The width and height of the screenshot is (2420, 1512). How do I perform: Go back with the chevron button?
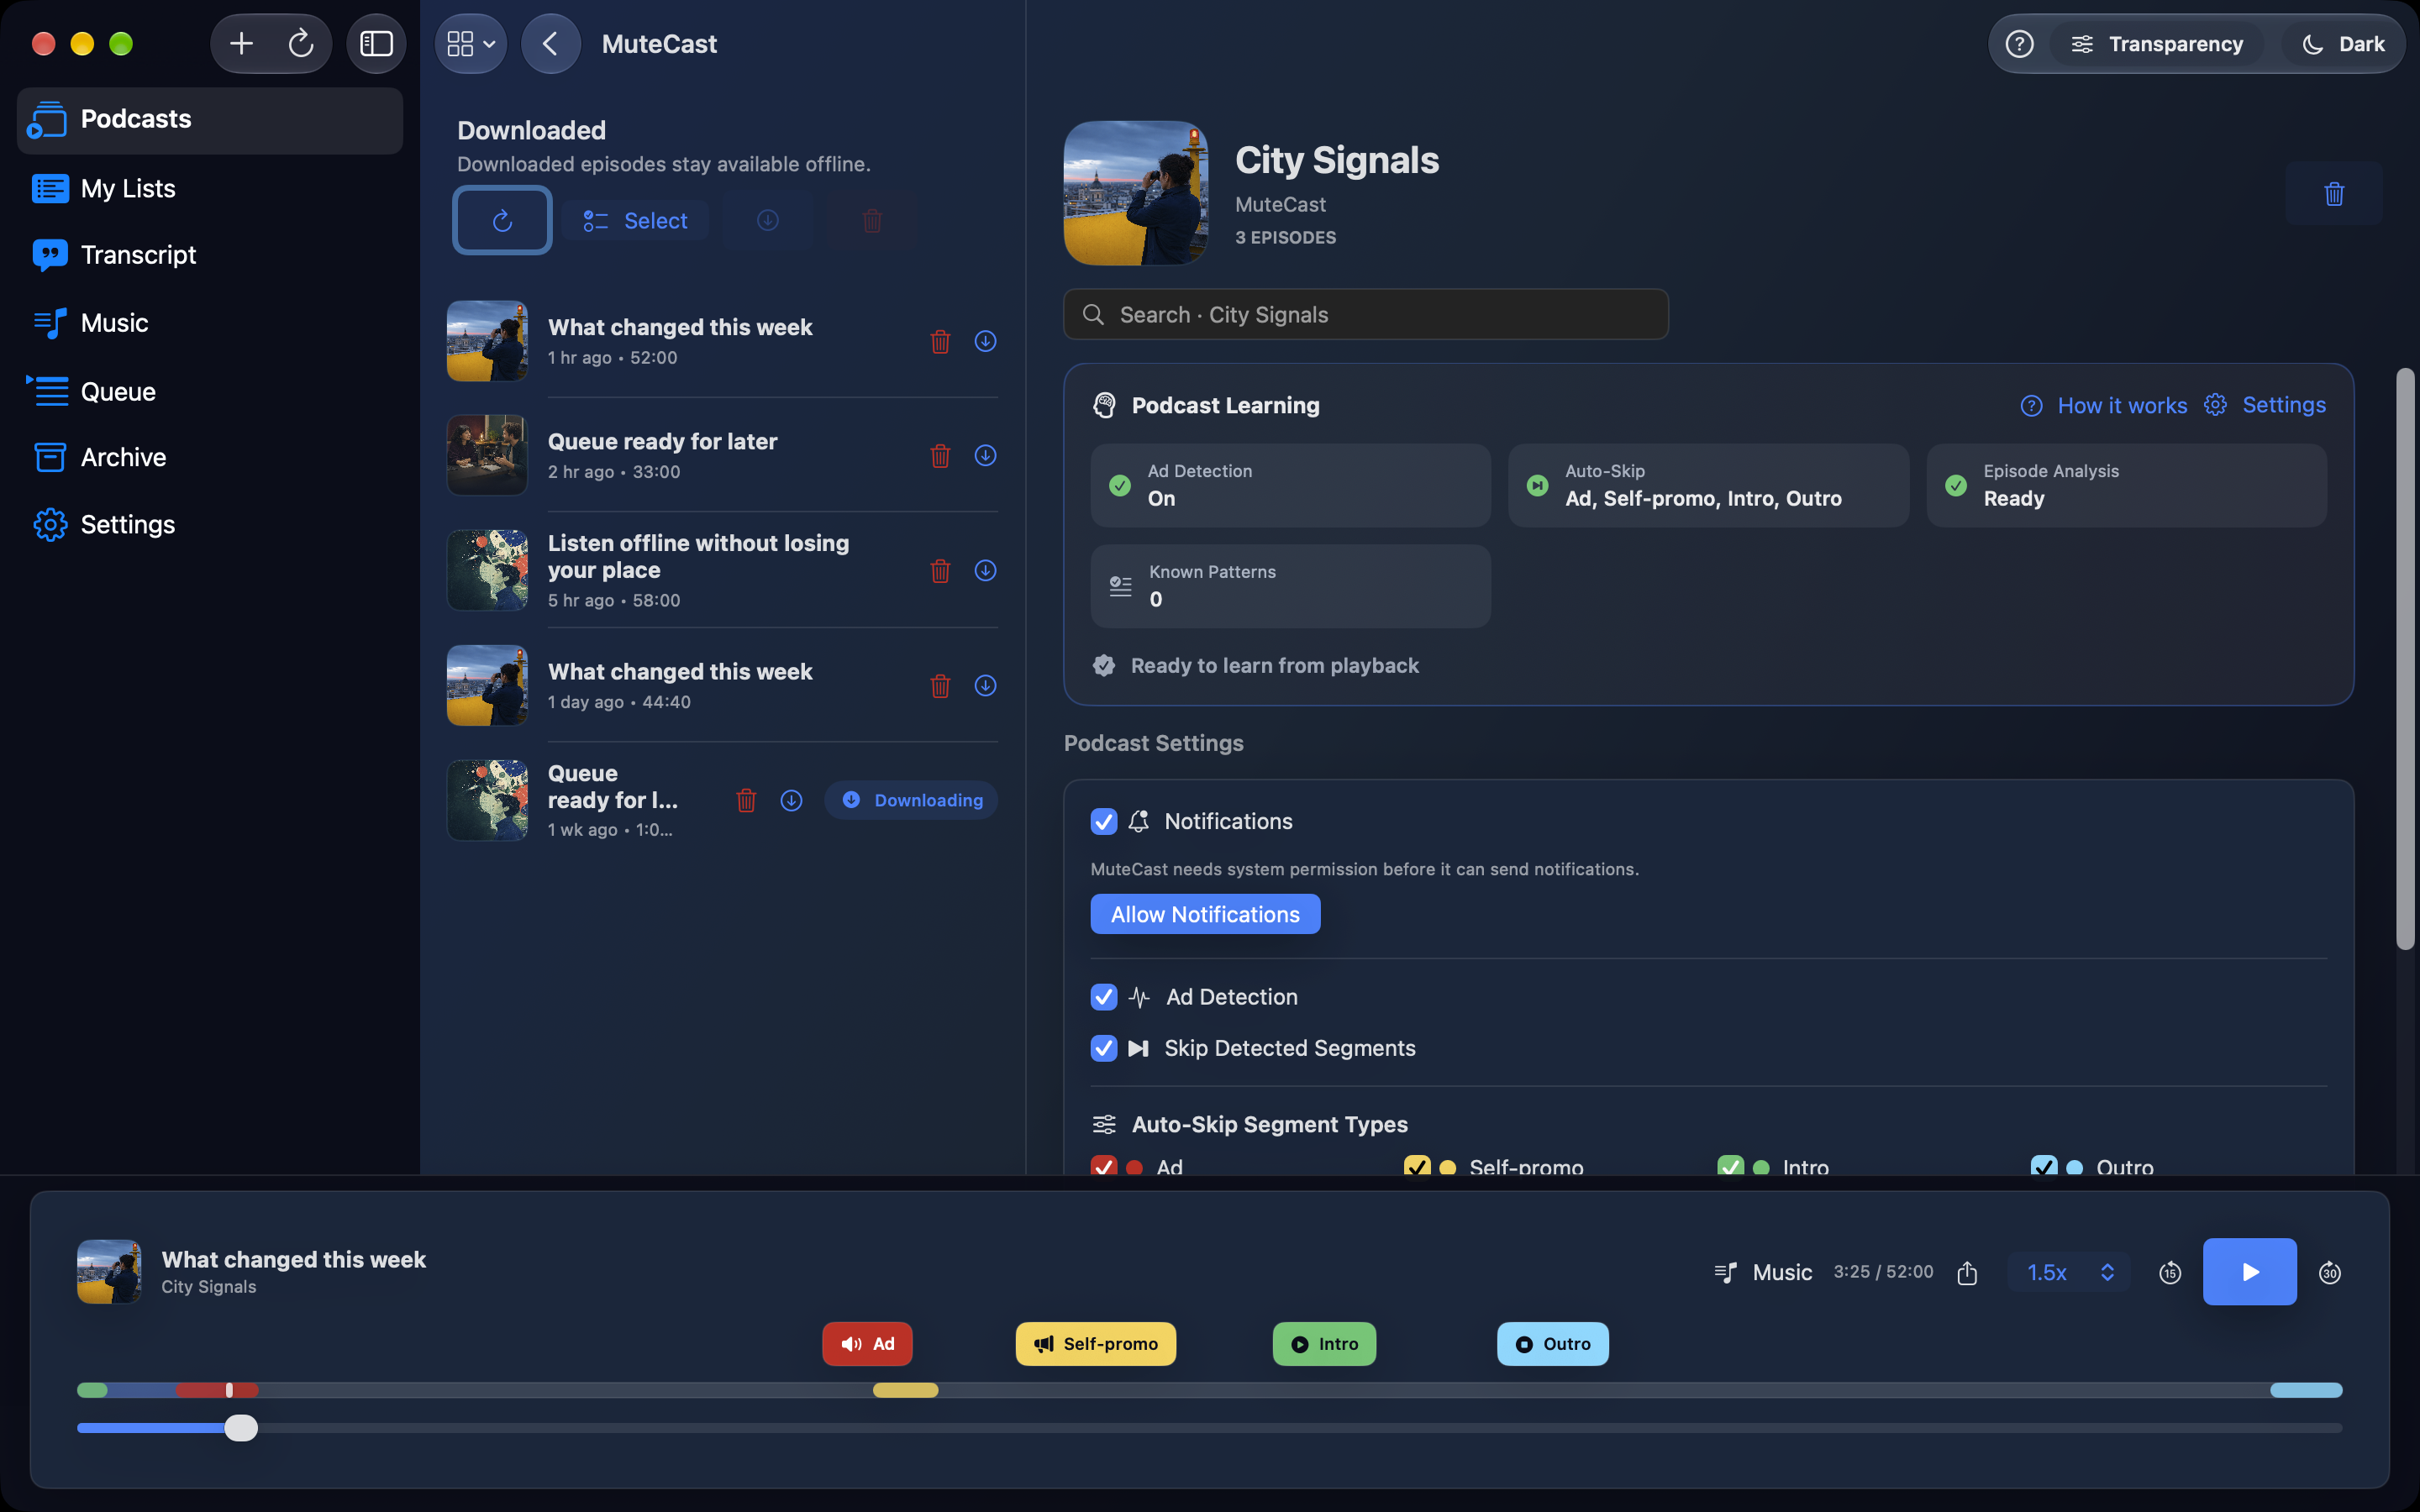(550, 44)
